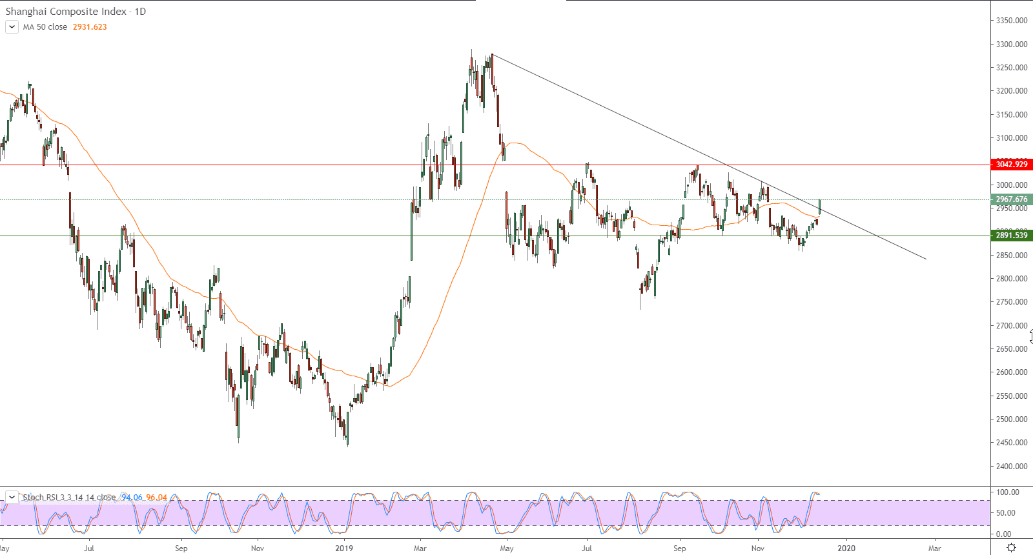Click the Stoch RSI value 94.06
Viewport: 1033px width, 555px height.
click(x=132, y=498)
